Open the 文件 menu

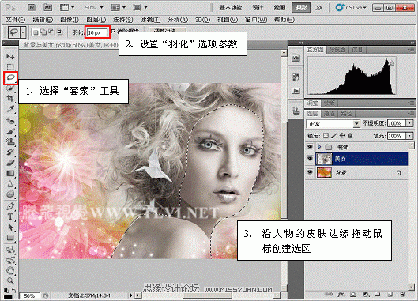tap(16, 20)
